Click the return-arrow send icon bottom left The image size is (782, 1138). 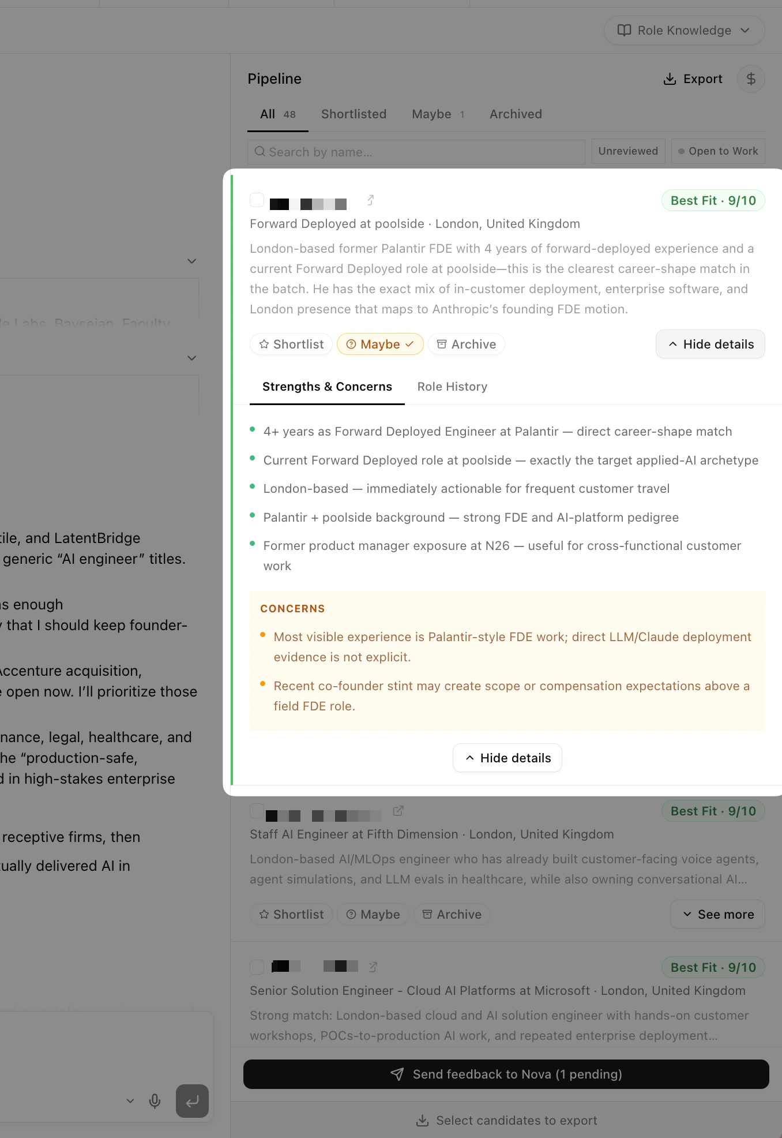pos(192,1101)
